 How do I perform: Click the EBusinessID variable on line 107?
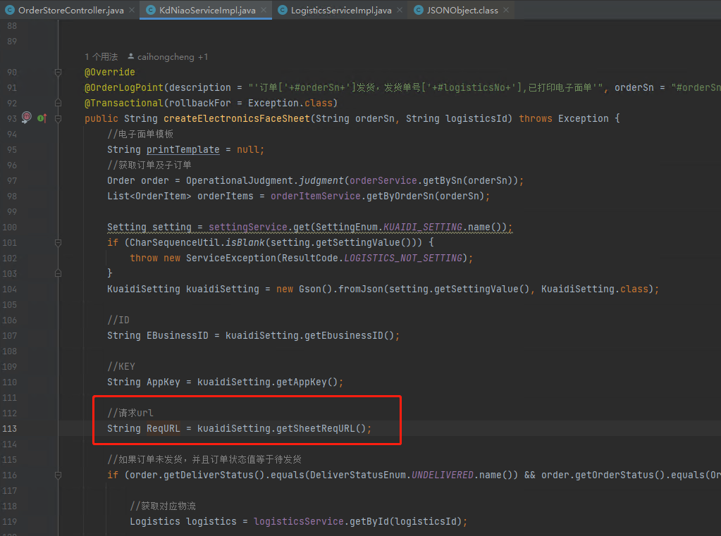click(x=178, y=335)
